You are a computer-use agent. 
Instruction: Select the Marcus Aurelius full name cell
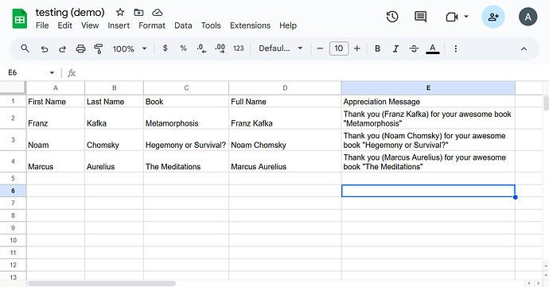(285, 161)
